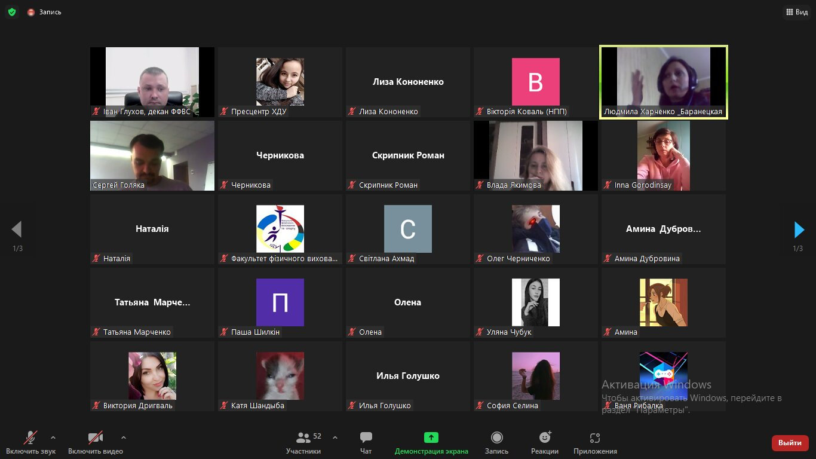Open the Приложения apps panel
Screen dimensions: 816x459
pos(595,443)
